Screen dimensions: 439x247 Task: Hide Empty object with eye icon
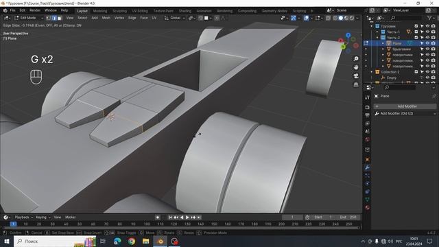coord(427,78)
